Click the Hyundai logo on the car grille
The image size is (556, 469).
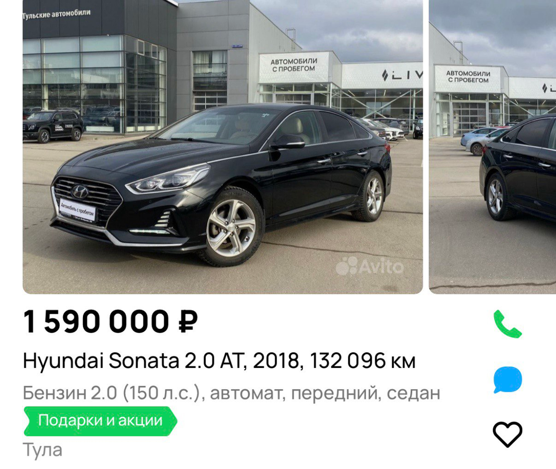(x=80, y=191)
